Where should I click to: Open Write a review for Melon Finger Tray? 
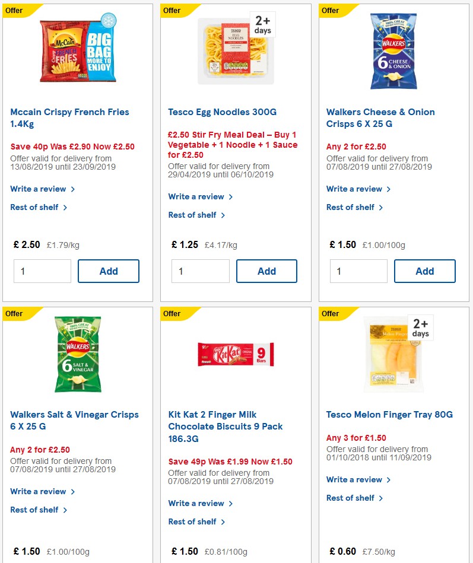[354, 479]
